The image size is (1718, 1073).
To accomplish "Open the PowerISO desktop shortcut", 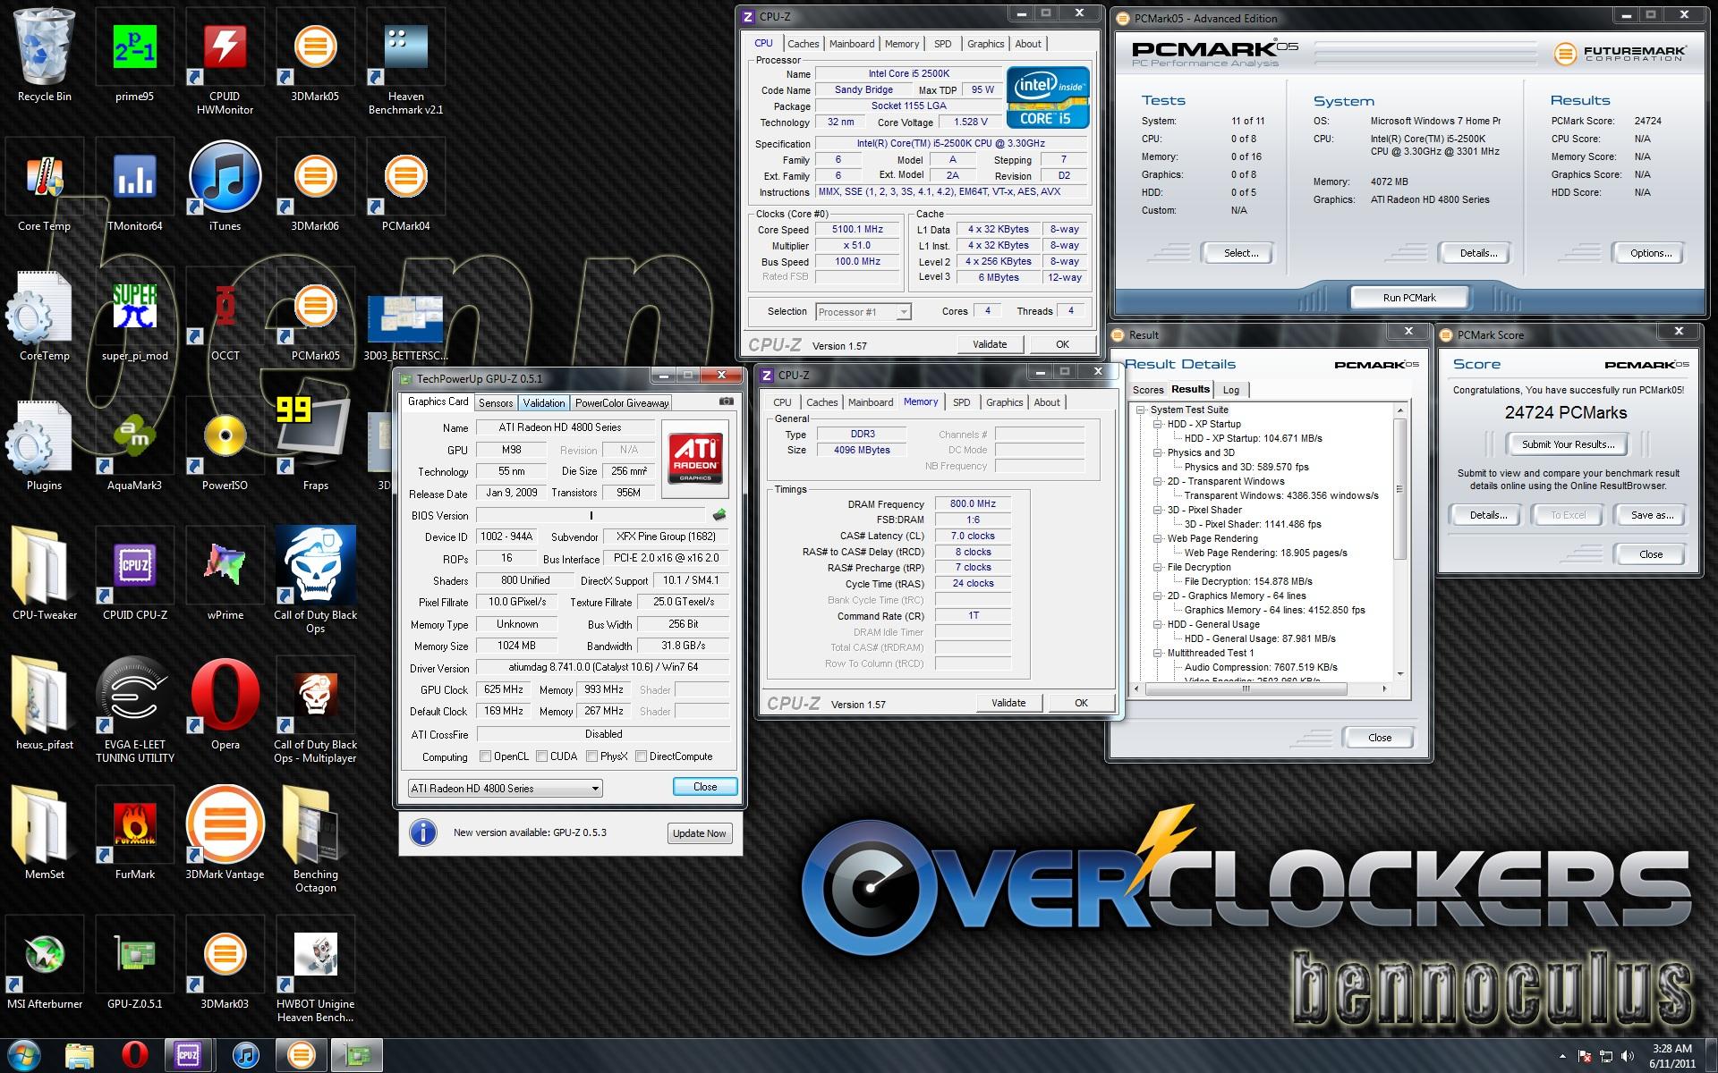I will [x=225, y=444].
